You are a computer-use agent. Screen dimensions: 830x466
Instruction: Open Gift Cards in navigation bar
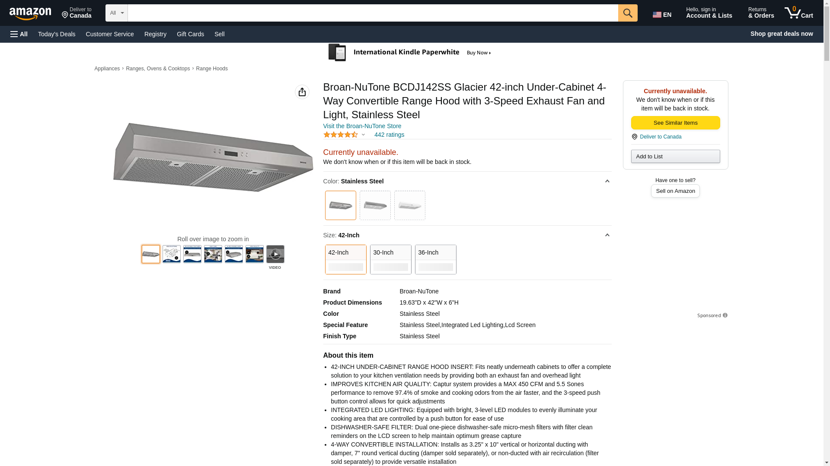tap(190, 34)
